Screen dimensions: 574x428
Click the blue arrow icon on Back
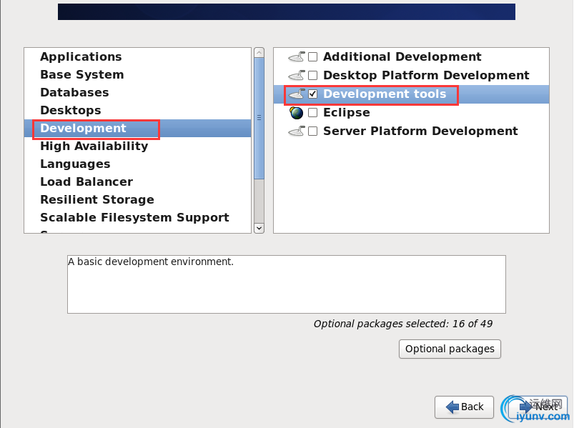[452, 407]
